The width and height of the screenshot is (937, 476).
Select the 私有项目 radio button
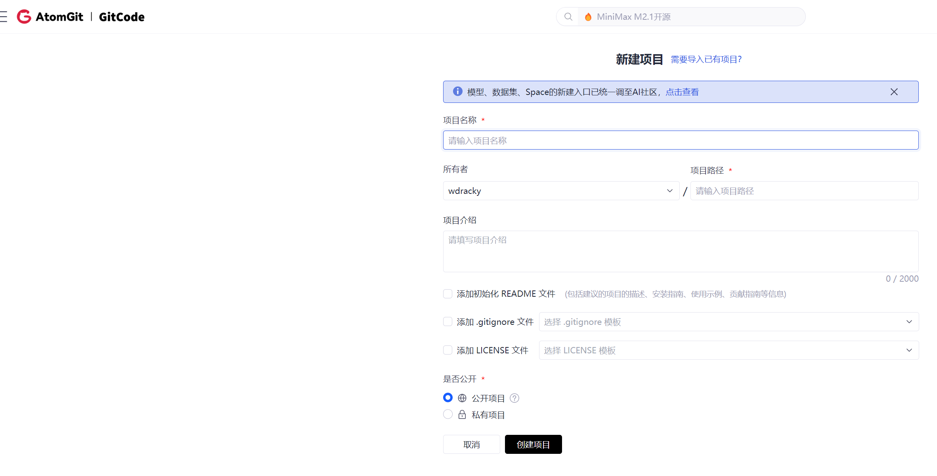coord(447,414)
